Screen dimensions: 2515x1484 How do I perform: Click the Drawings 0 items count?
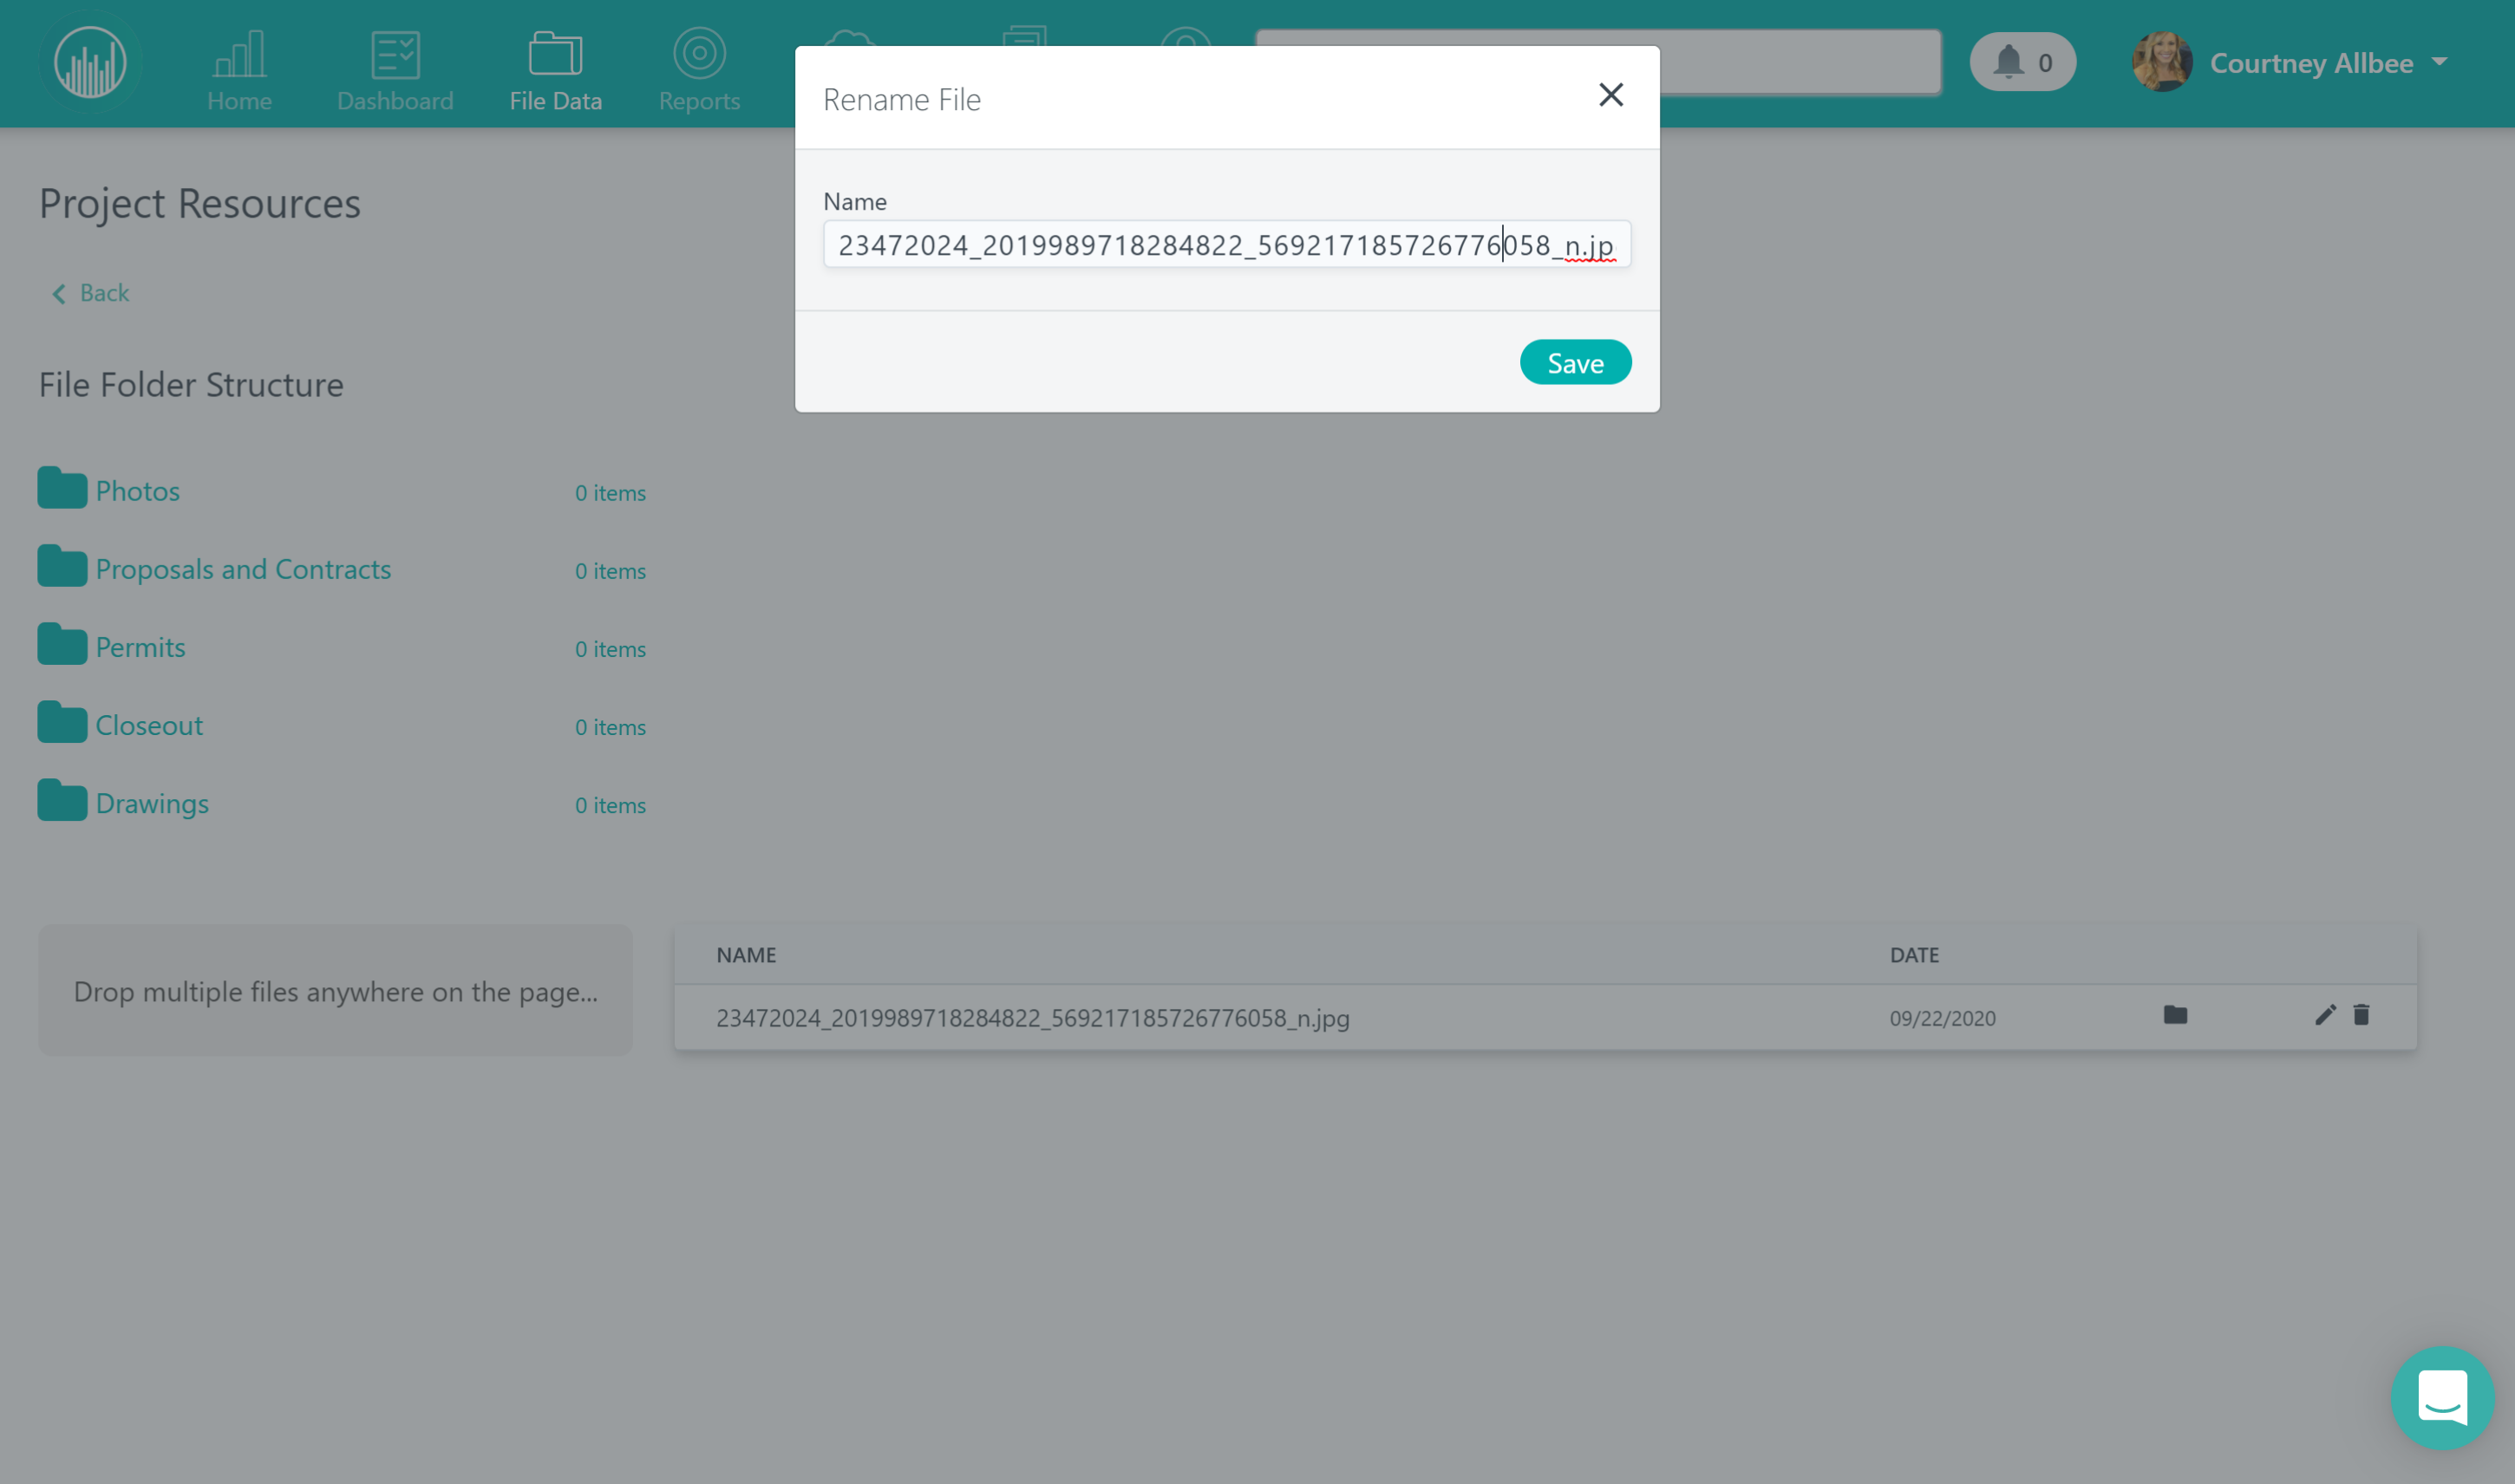pyautogui.click(x=611, y=805)
